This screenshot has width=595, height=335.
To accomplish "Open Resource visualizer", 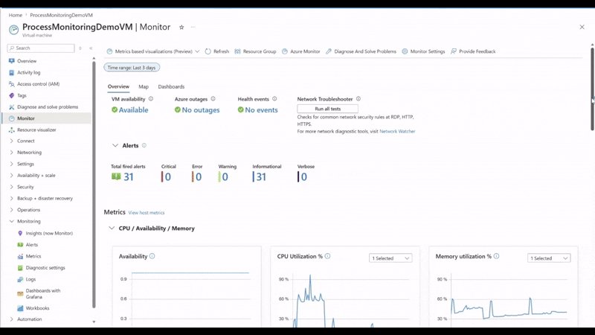I will click(36, 130).
